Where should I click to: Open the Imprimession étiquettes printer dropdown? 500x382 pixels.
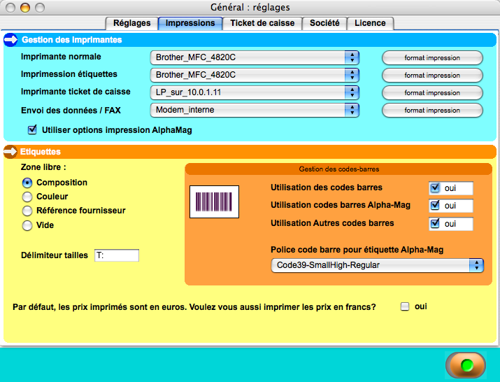click(x=255, y=76)
